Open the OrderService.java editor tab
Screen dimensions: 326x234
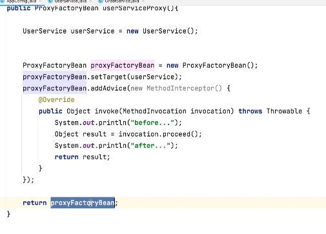(121, 1)
